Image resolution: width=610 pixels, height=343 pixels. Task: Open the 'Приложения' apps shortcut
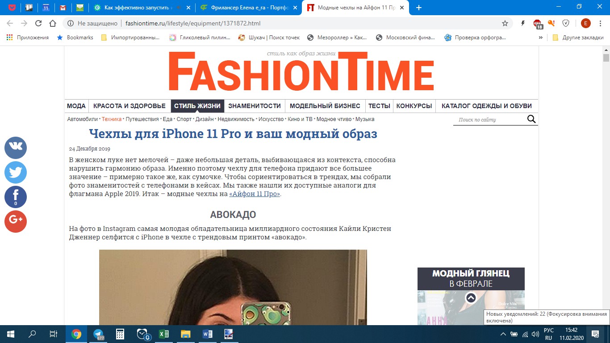coord(28,38)
